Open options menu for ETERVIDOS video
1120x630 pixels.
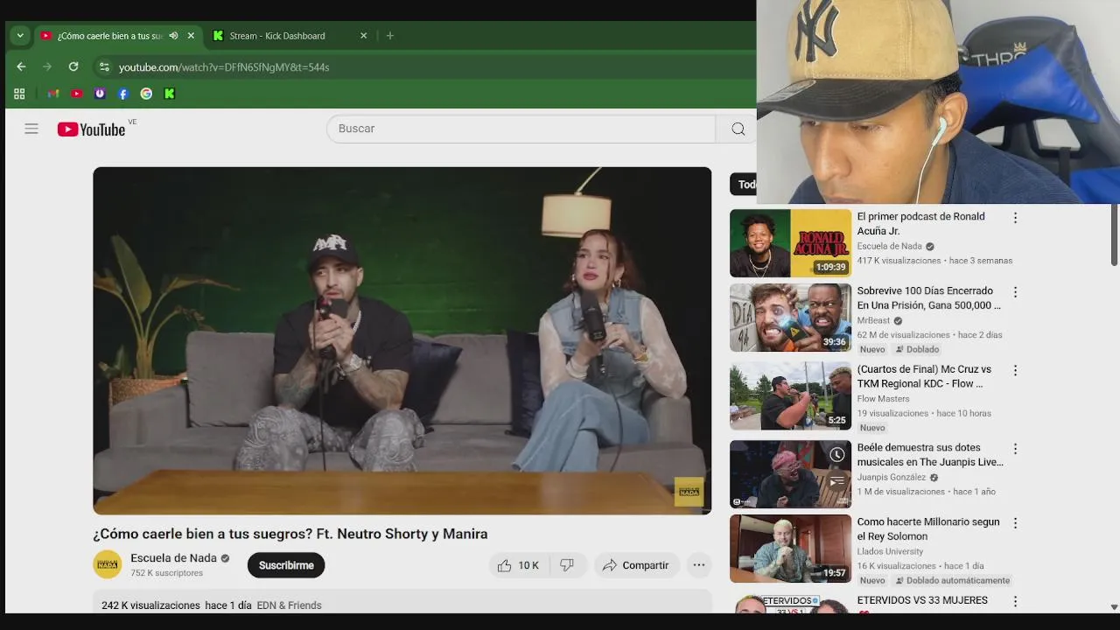(x=1015, y=601)
